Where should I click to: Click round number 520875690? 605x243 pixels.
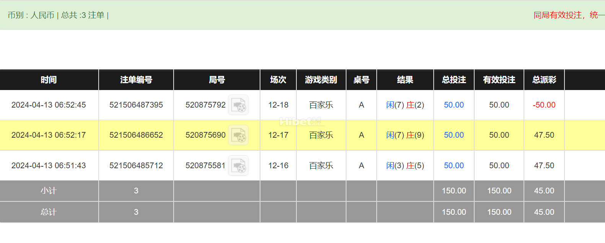coord(206,135)
